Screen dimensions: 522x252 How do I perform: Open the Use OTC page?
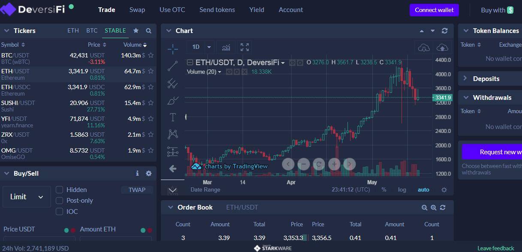point(172,9)
